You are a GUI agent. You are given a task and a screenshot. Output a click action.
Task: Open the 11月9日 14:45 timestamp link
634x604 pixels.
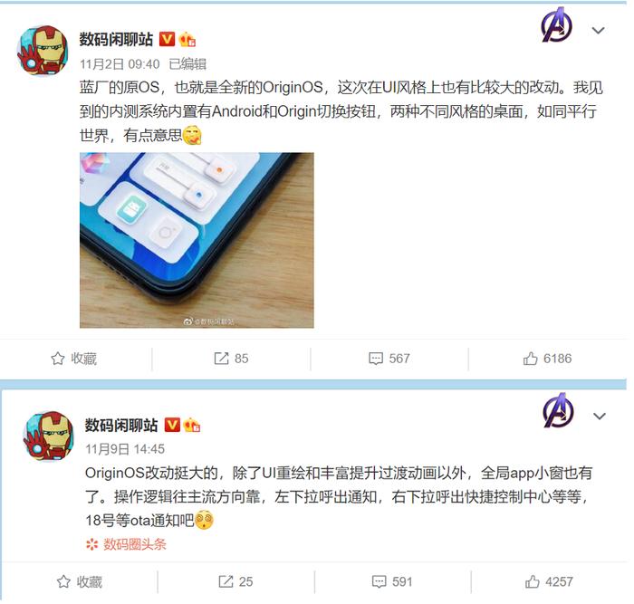(125, 449)
